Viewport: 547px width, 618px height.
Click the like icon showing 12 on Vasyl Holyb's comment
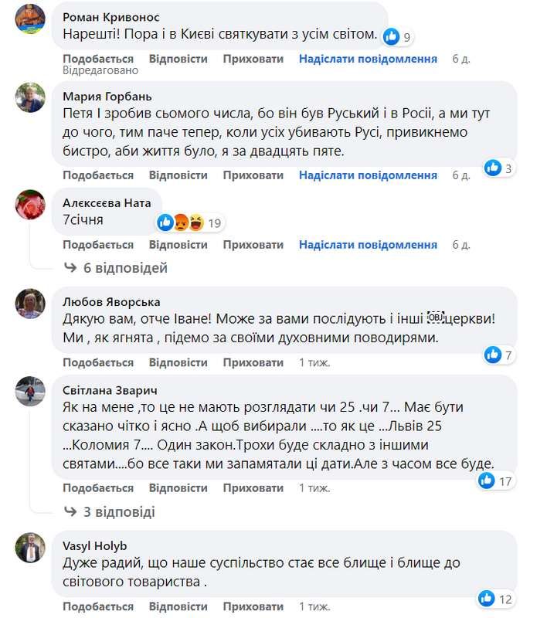coord(487,597)
